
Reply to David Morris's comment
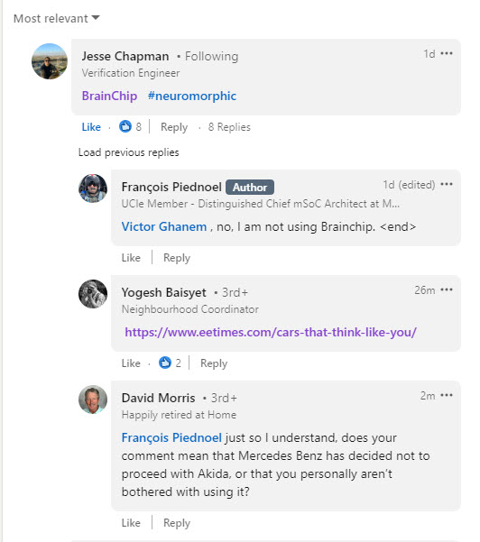[177, 523]
